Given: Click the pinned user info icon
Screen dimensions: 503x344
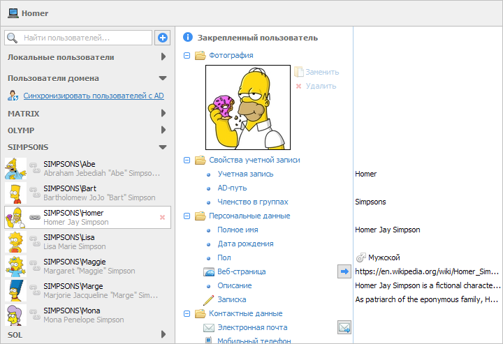Looking at the screenshot, I should (x=188, y=37).
